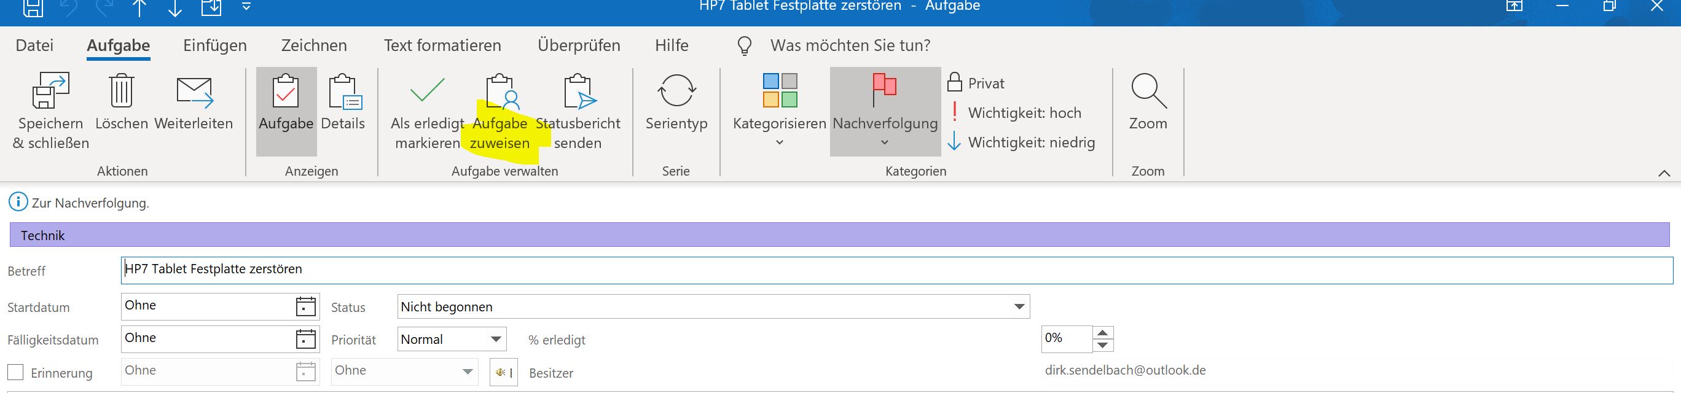Expand the Status dropdown
Screen dimensions: 1681x393
(x=1019, y=306)
